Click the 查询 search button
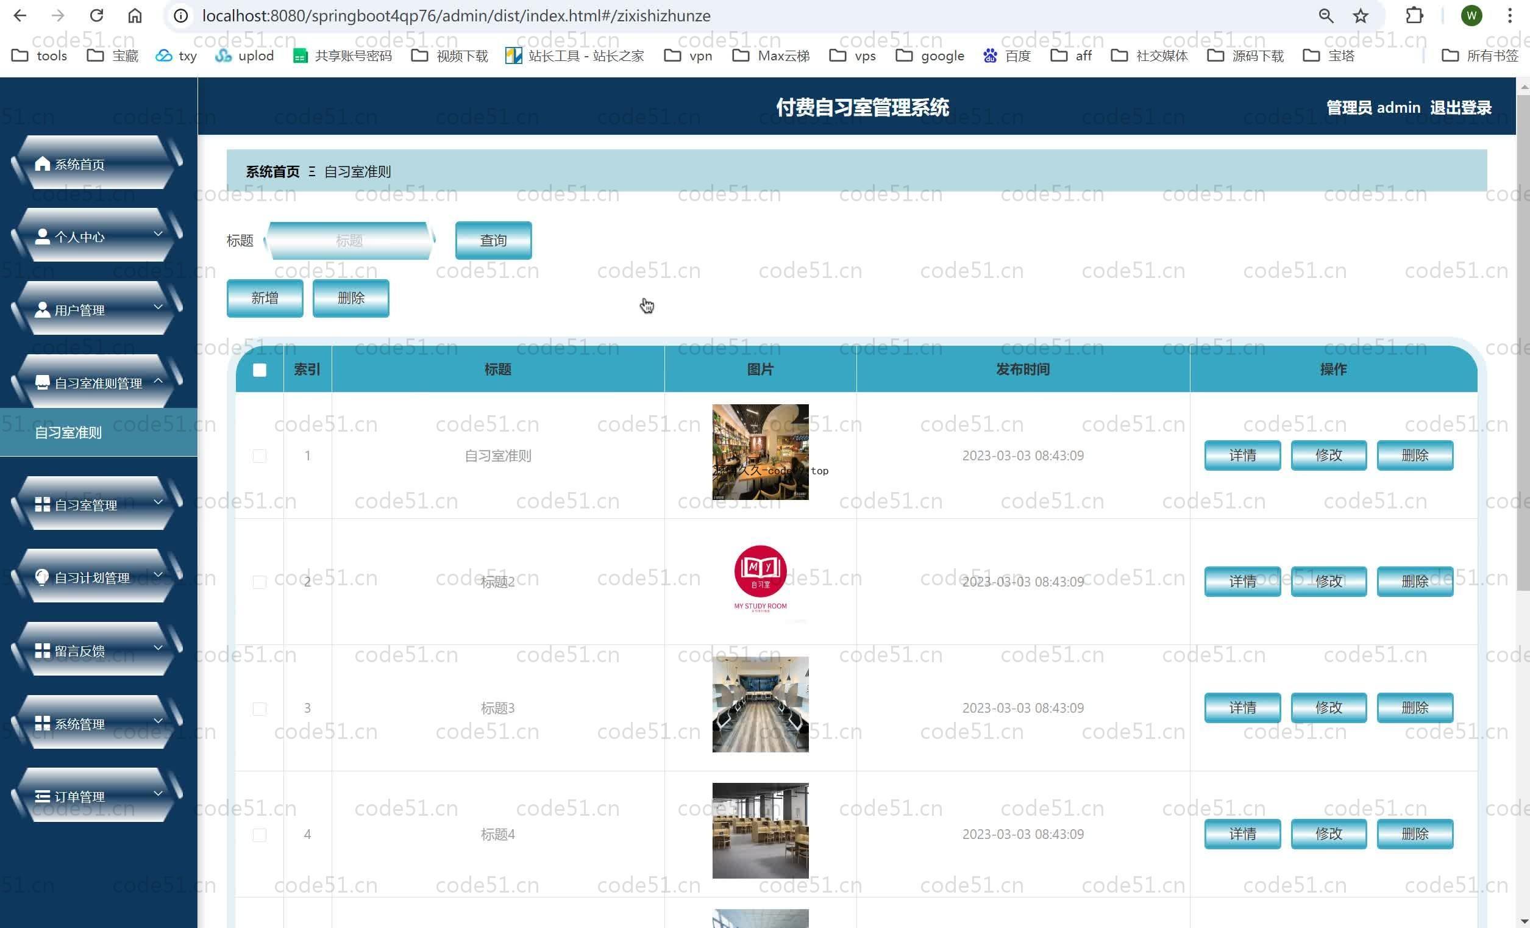The height and width of the screenshot is (928, 1530). point(493,240)
